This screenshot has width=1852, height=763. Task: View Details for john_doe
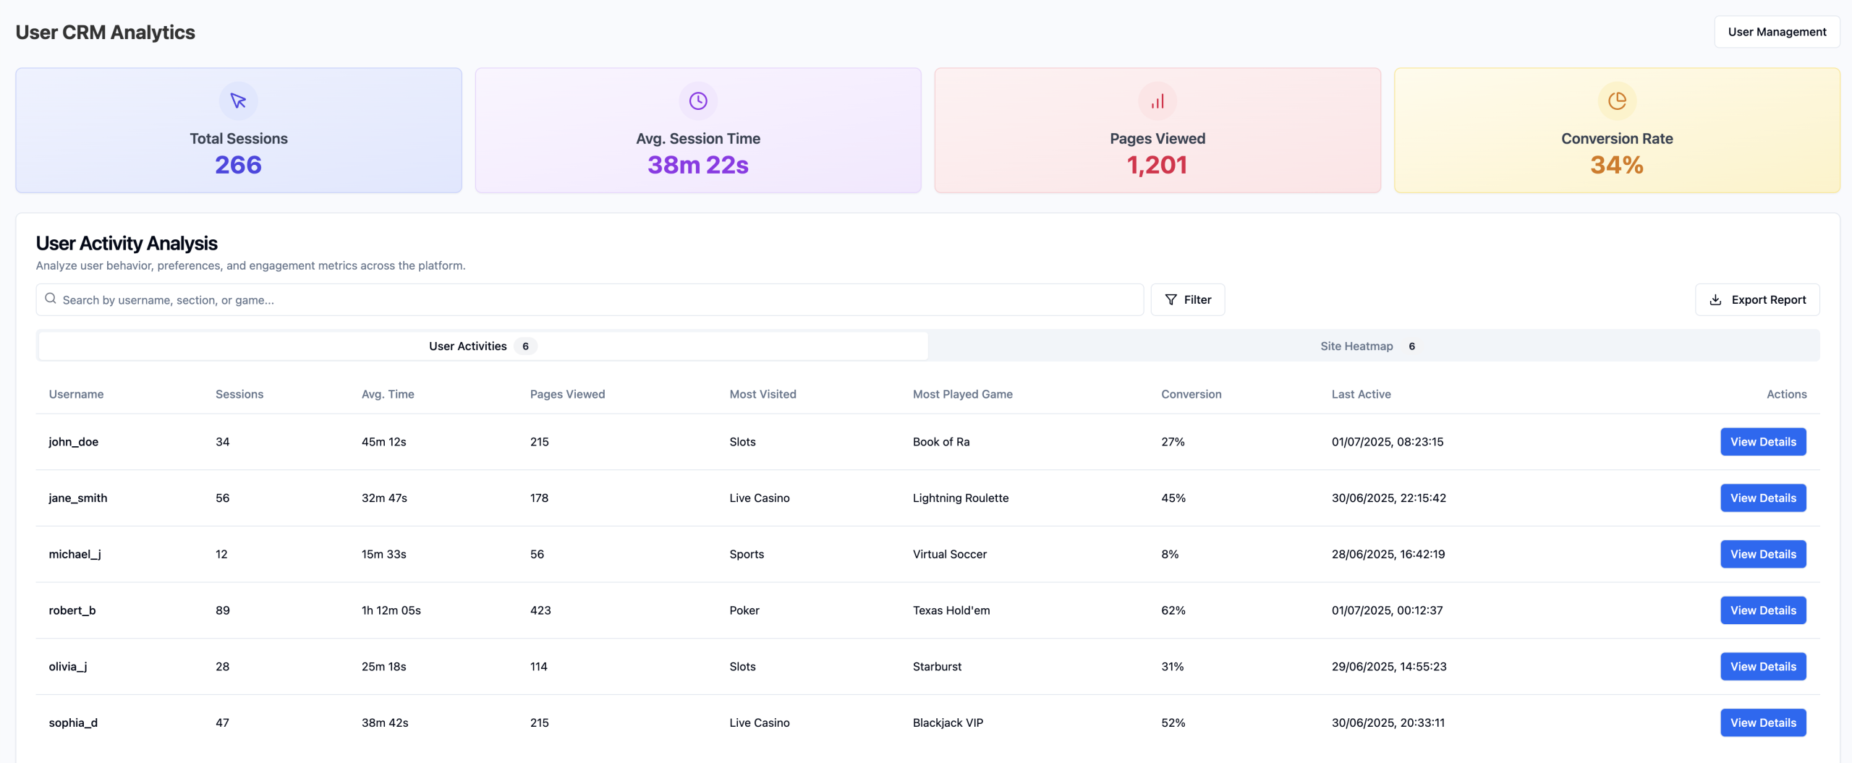click(1763, 441)
